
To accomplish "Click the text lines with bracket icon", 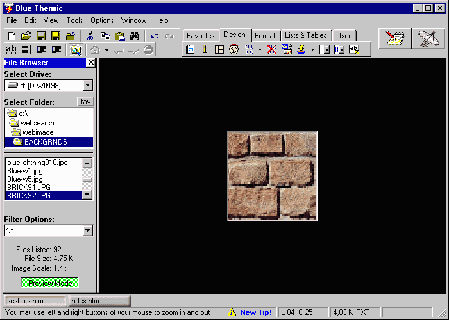I will pyautogui.click(x=26, y=50).
